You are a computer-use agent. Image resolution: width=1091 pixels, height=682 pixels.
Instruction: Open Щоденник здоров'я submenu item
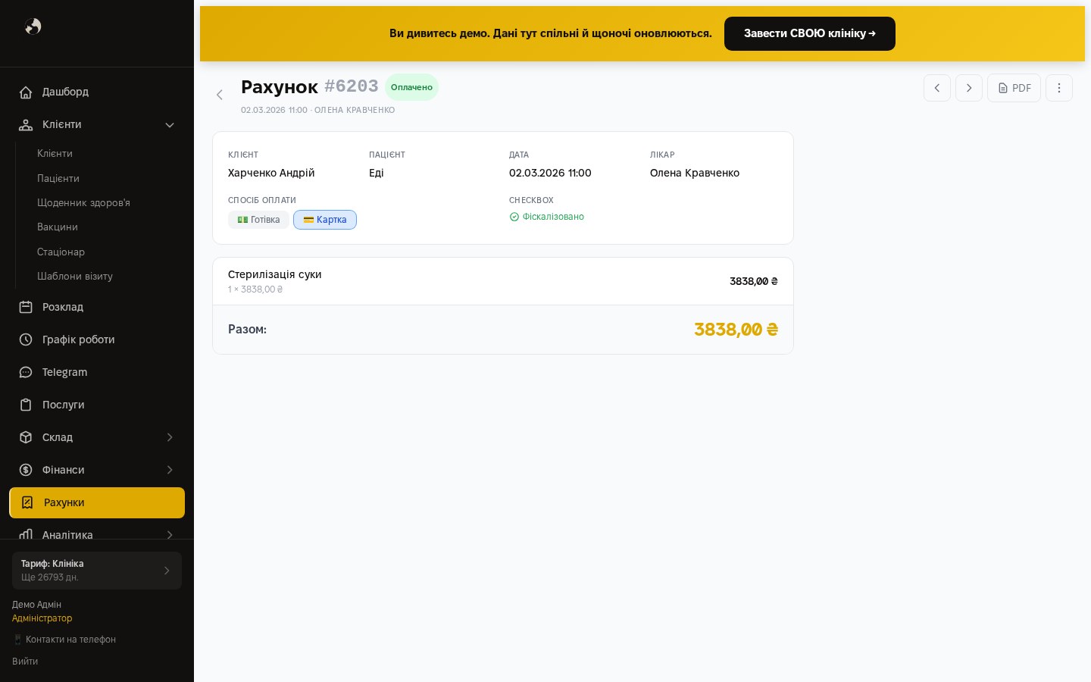pyautogui.click(x=83, y=202)
